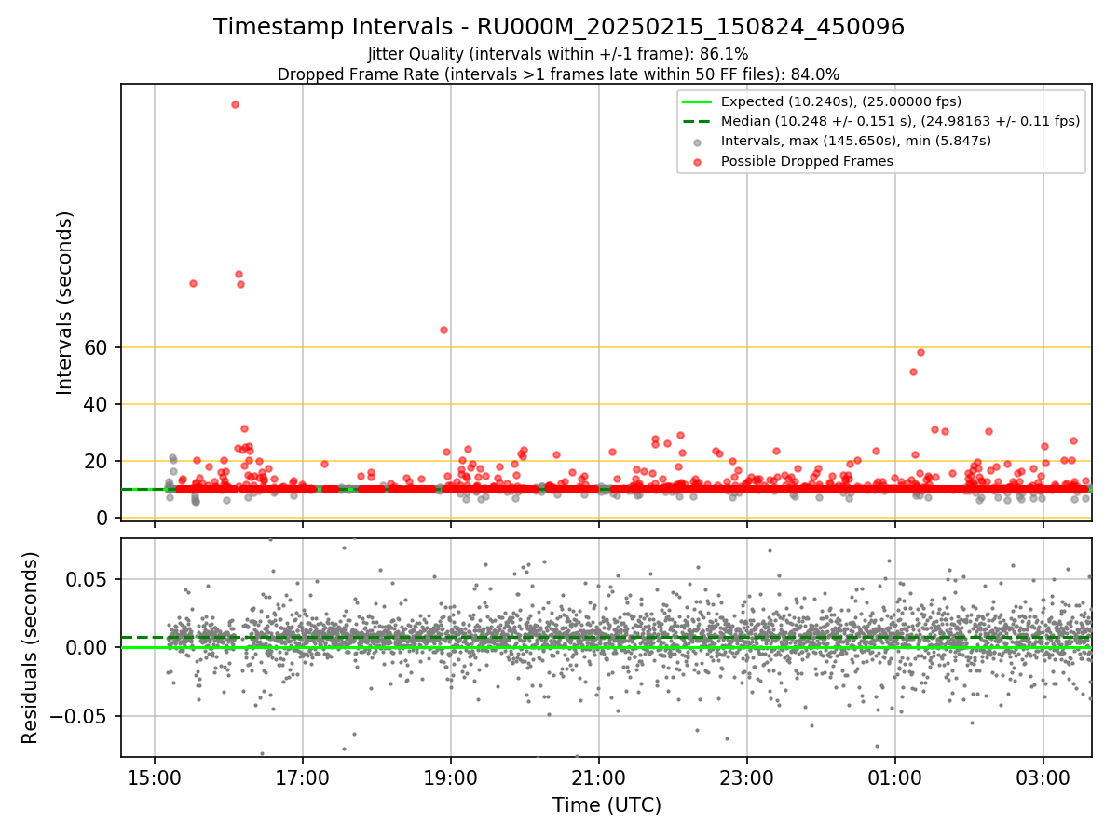Image resolution: width=1118 pixels, height=838 pixels.
Task: Click the 'Residuals (seconds)' y-axis label
Action: [31, 647]
